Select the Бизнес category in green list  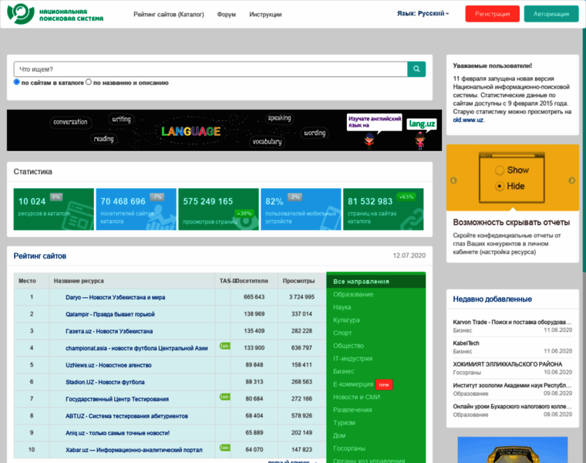click(343, 371)
